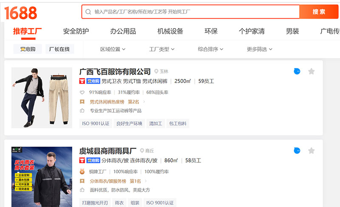Image resolution: width=340 pixels, height=207 pixels.
Task: Click the 100%履约率 statistic
Action: click(156, 172)
